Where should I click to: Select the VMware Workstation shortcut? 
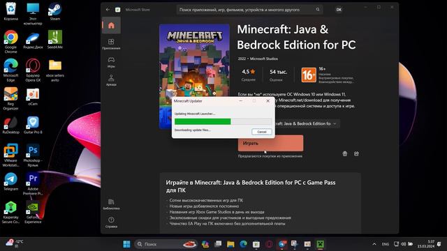tap(11, 155)
